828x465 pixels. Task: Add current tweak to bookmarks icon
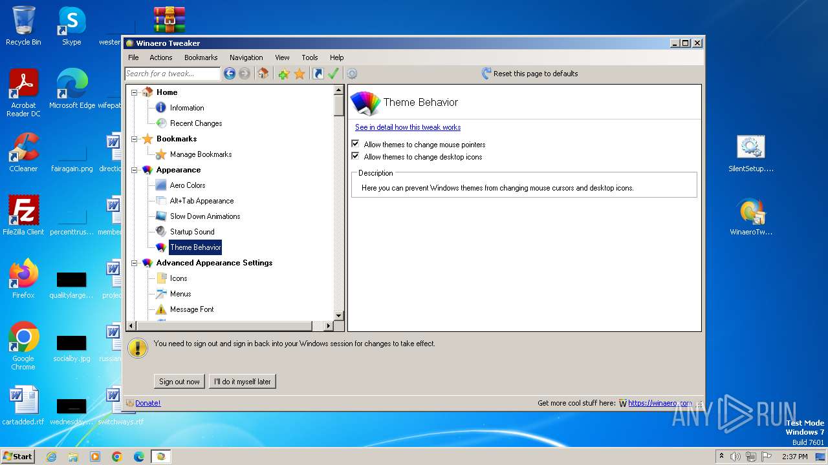point(283,74)
